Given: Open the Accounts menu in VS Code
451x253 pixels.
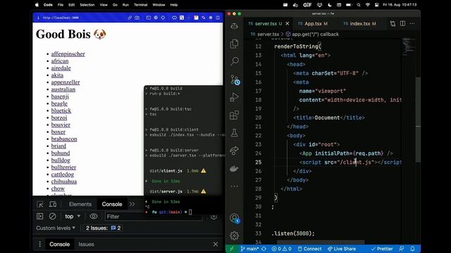Looking at the screenshot, I should click(x=235, y=219).
